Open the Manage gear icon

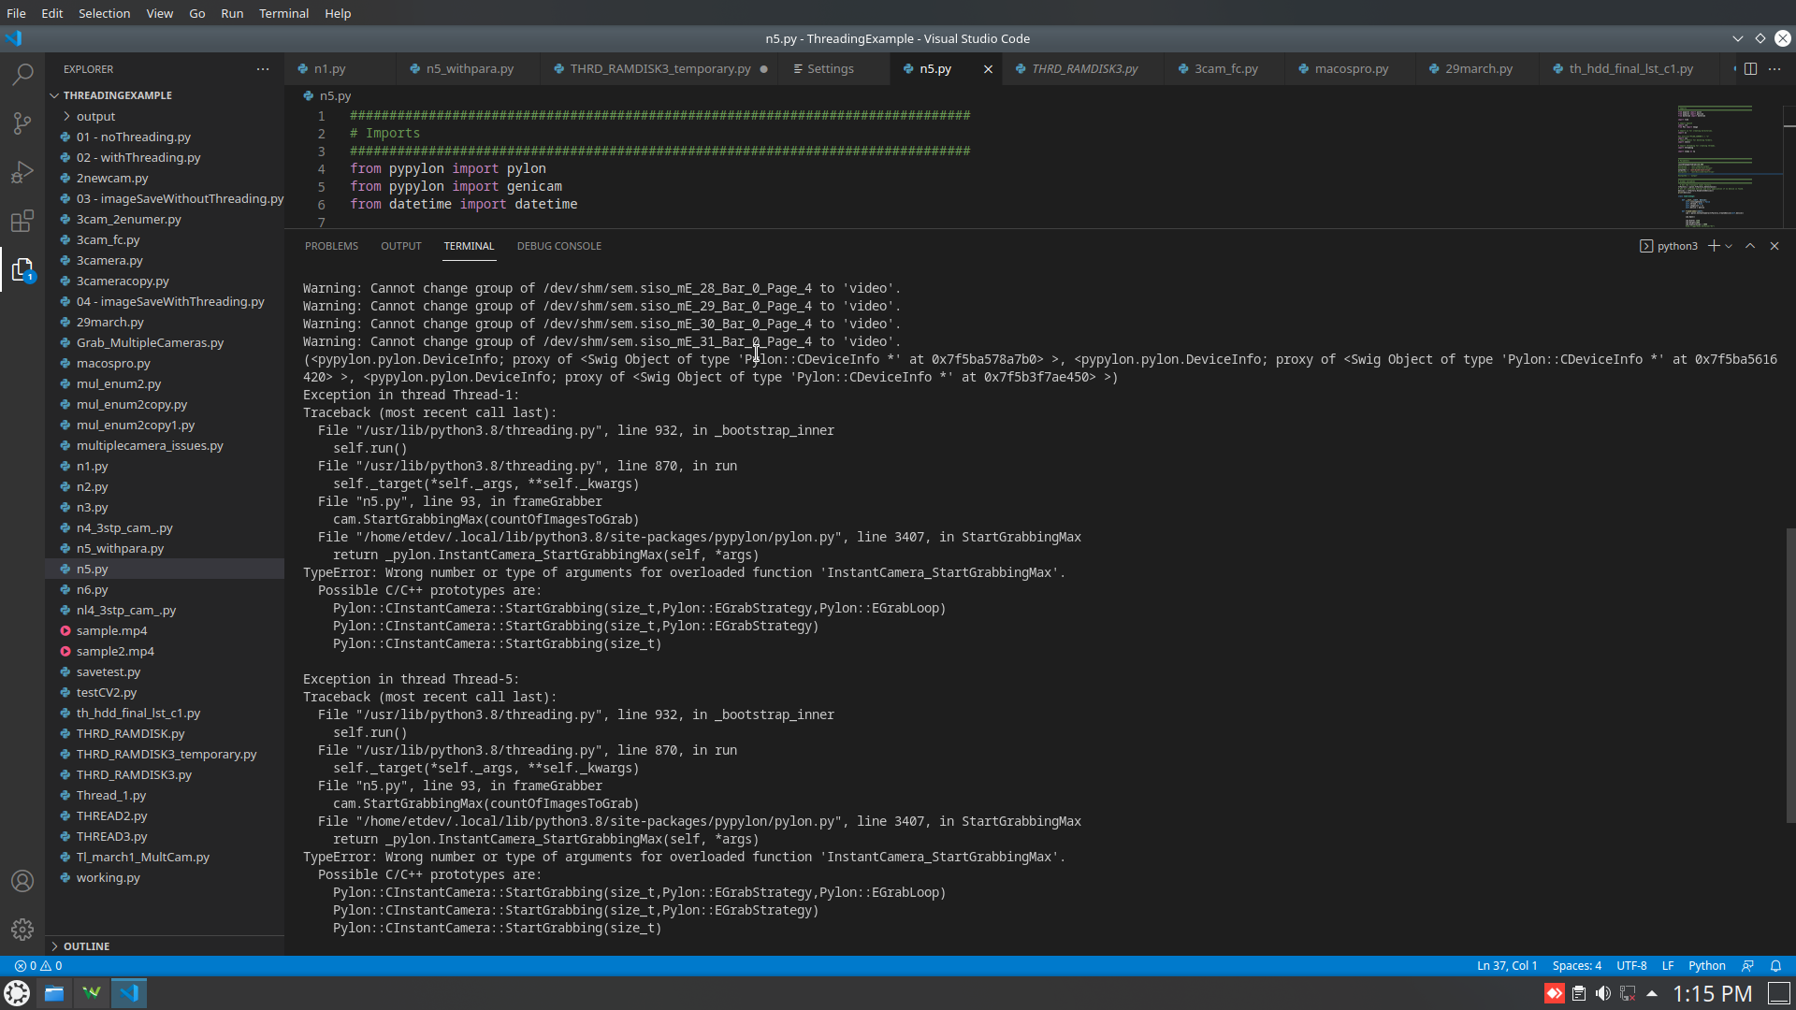[x=22, y=930]
